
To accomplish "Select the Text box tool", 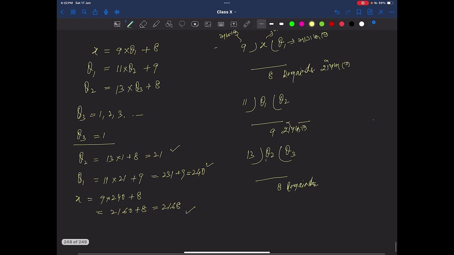I will [x=234, y=24].
